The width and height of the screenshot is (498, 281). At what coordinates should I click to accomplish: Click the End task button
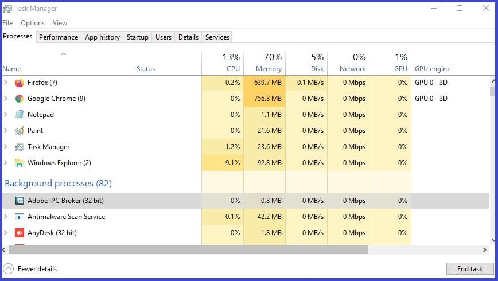470,269
